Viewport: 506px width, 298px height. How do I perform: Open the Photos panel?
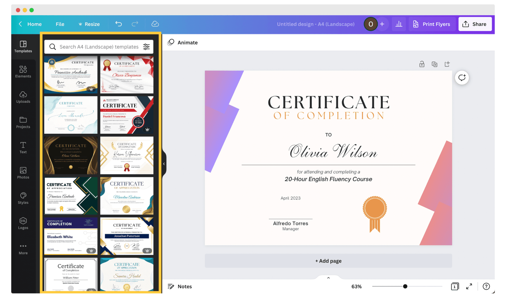click(x=23, y=172)
